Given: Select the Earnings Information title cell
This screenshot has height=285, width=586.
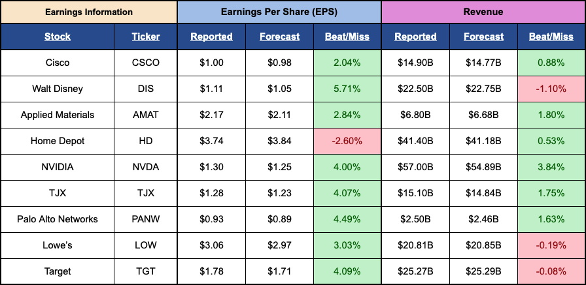Looking at the screenshot, I should [x=88, y=12].
